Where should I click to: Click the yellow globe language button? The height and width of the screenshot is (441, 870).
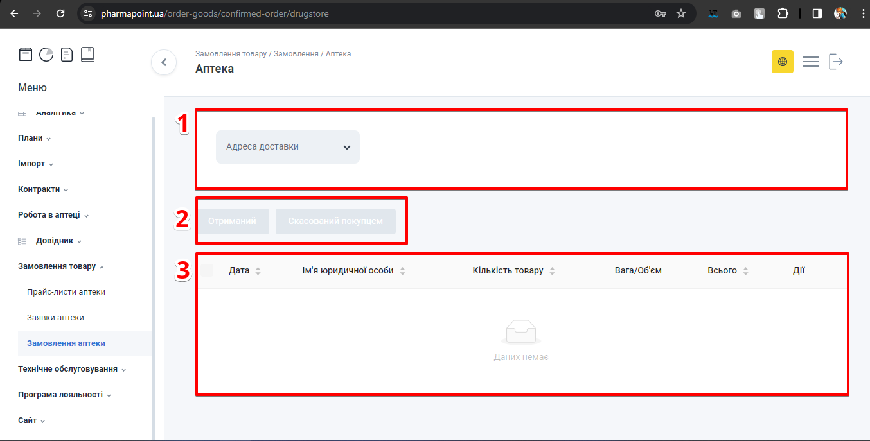(782, 62)
